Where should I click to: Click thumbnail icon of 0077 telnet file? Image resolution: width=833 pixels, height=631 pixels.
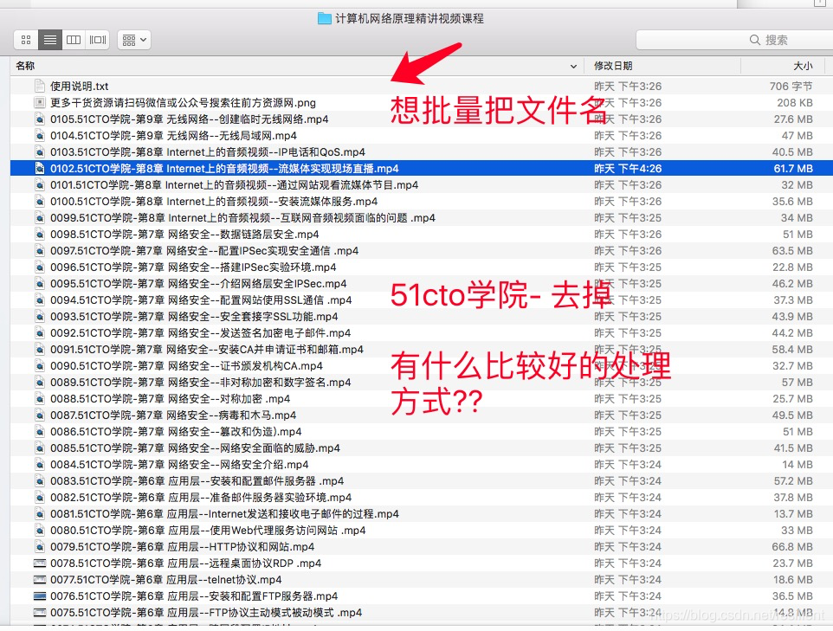(39, 579)
